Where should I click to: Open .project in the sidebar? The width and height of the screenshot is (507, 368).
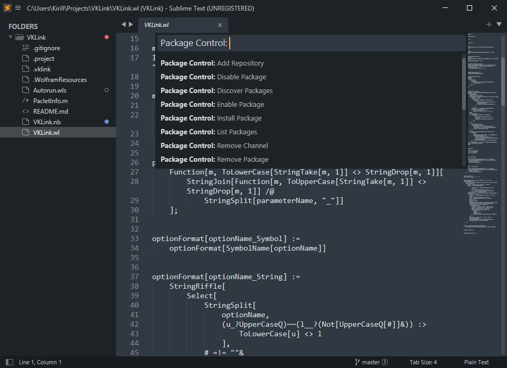pyautogui.click(x=44, y=59)
